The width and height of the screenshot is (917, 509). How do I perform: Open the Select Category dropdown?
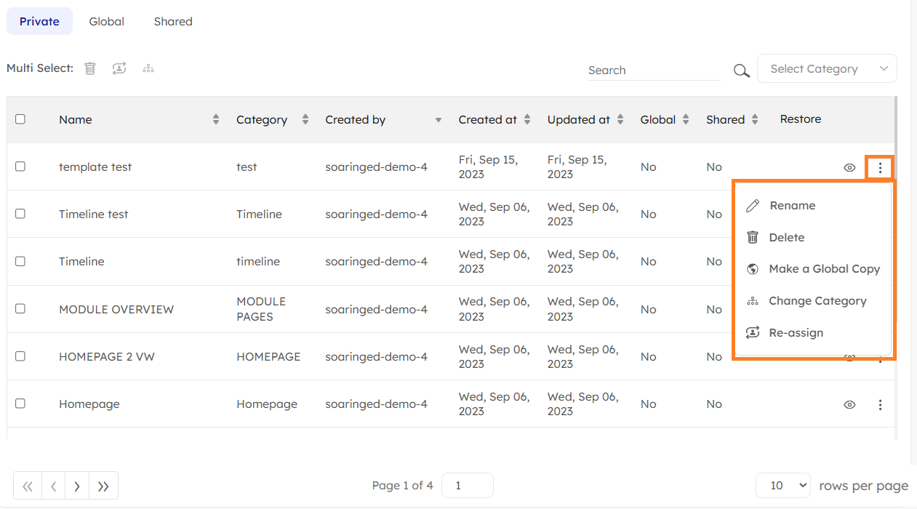(x=827, y=69)
